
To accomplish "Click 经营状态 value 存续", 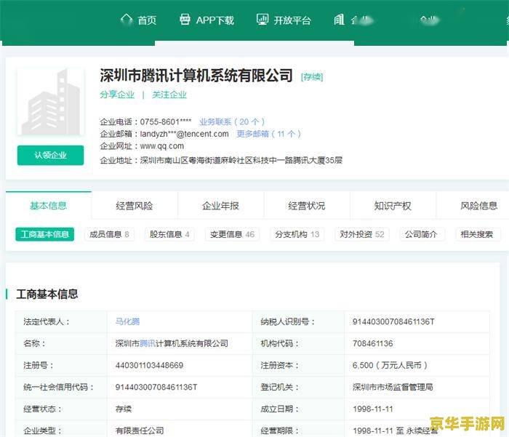I will 124,409.
